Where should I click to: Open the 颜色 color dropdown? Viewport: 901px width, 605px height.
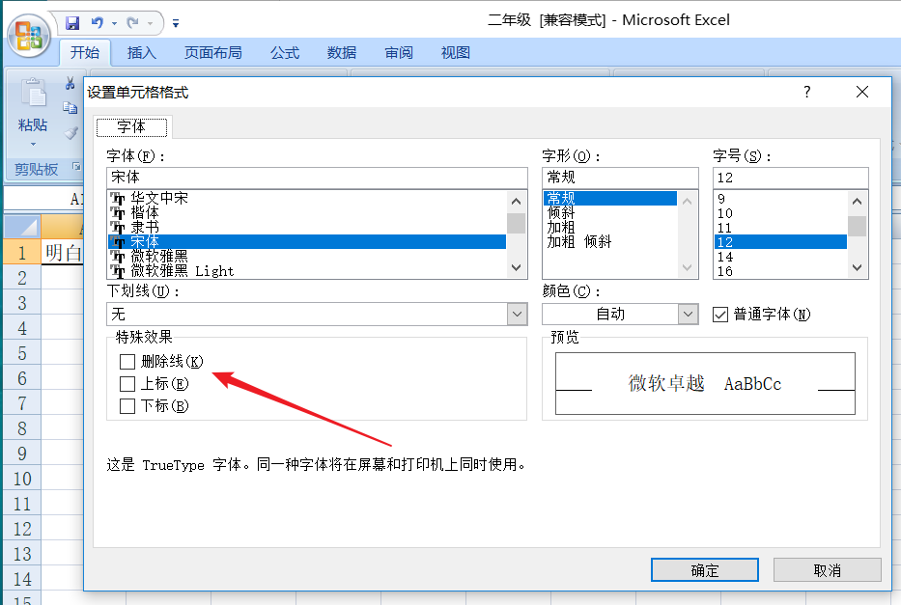point(688,314)
